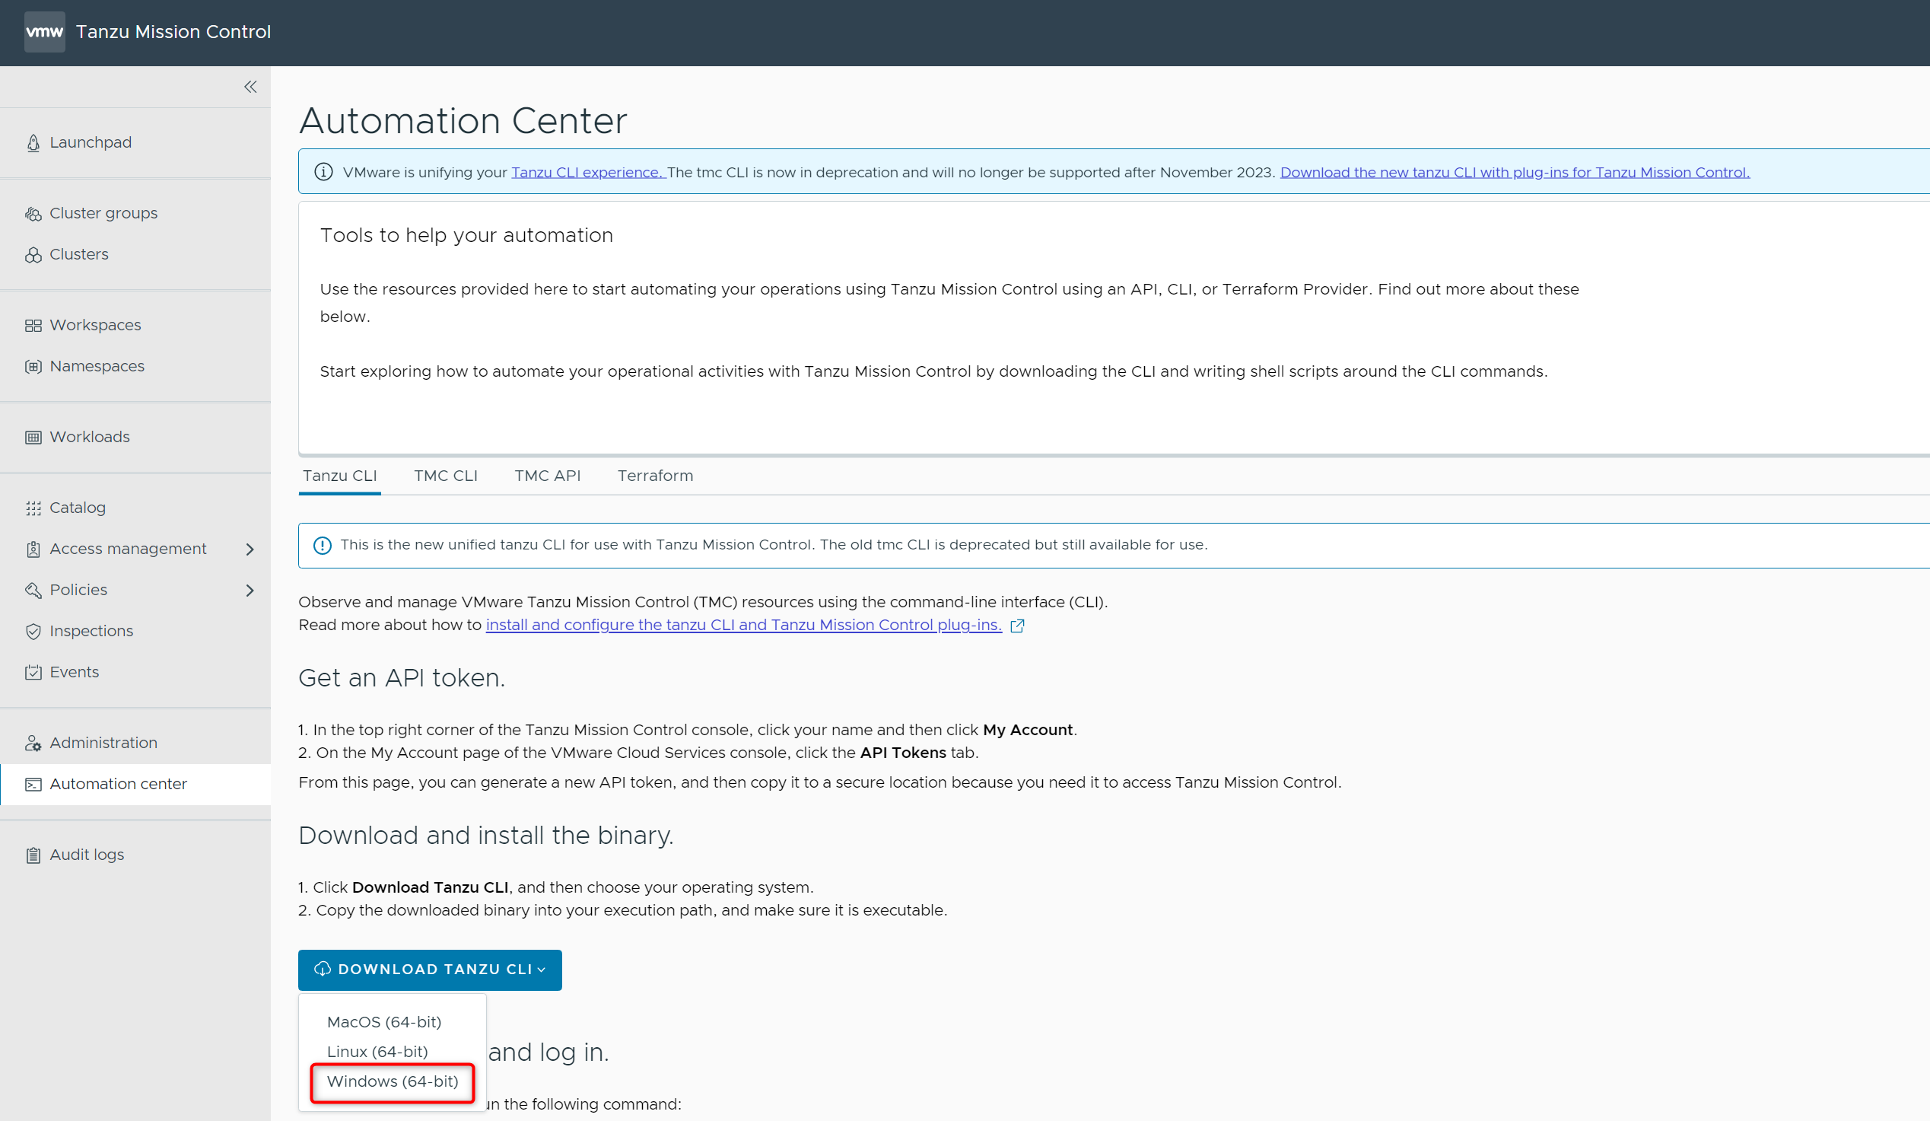Switch to the Terraform tab
This screenshot has height=1121, width=1930.
[655, 476]
